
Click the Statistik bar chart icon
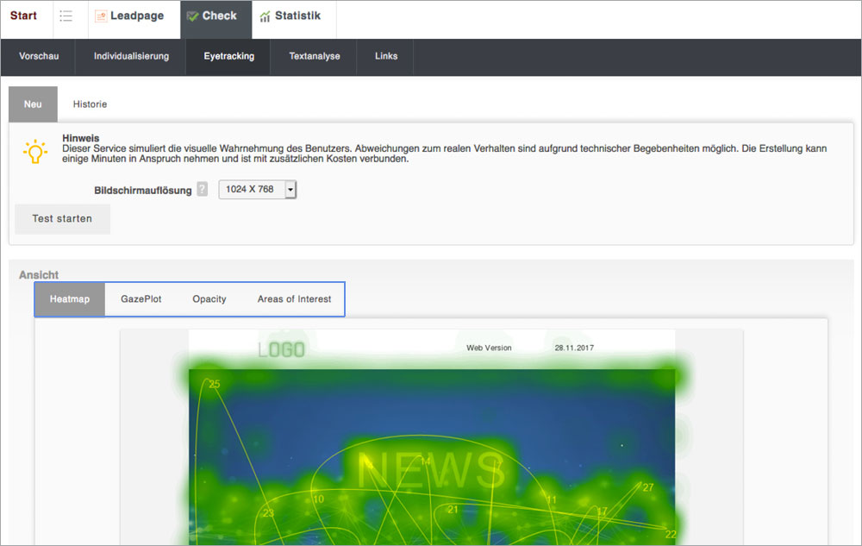click(265, 16)
